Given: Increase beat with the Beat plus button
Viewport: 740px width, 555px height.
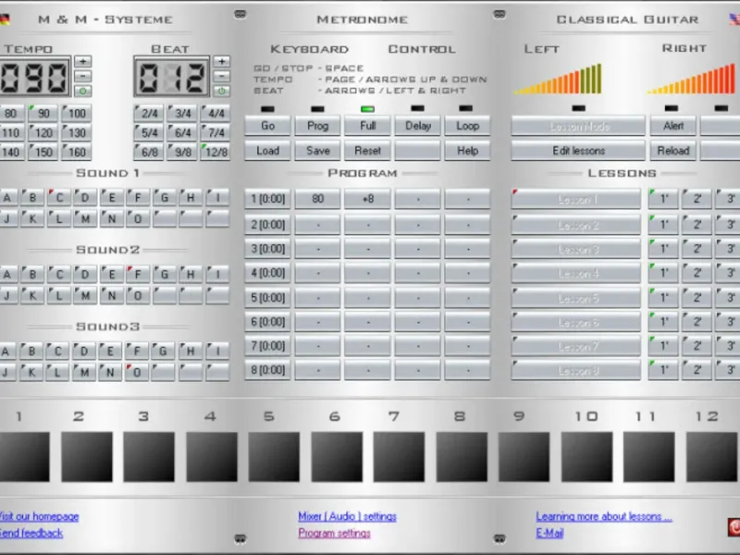Looking at the screenshot, I should coord(221,61).
